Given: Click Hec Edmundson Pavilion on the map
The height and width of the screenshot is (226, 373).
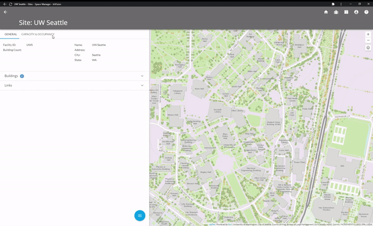Looking at the screenshot, I should [x=326, y=209].
